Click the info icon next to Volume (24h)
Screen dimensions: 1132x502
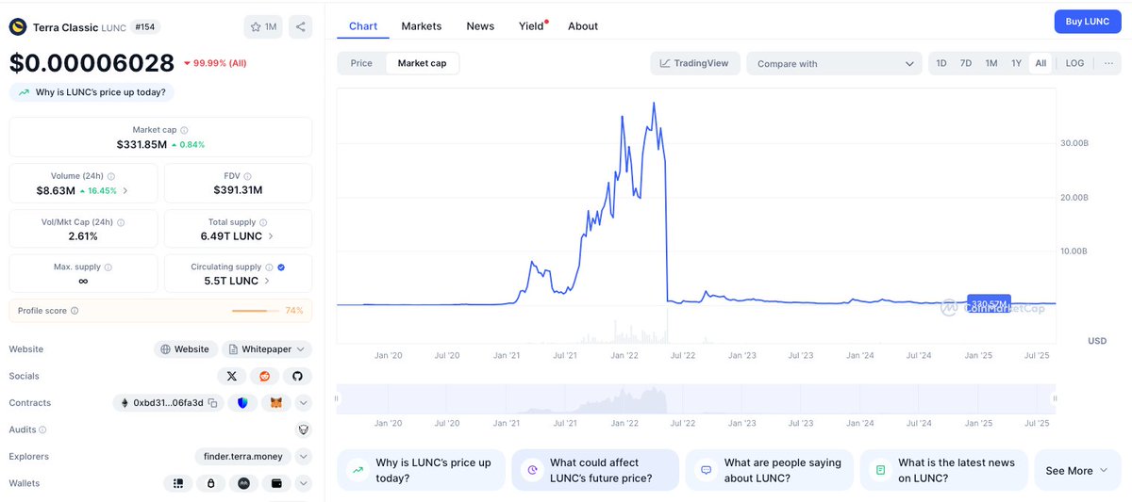point(111,176)
